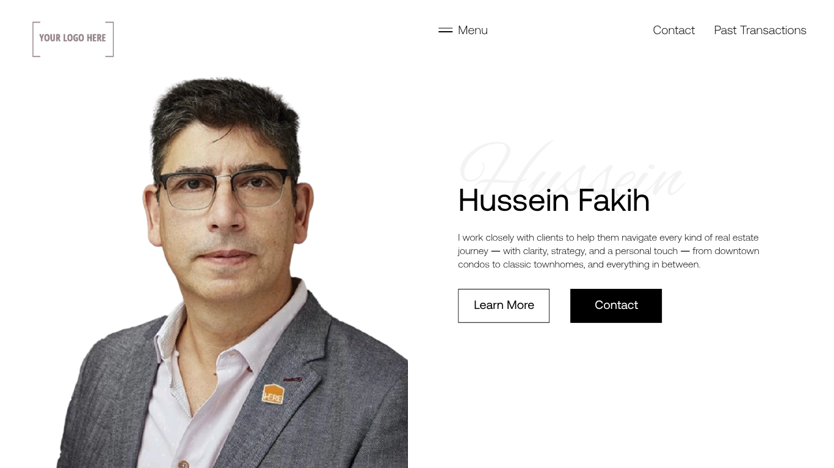Click the 'clarity, strategy, and a personal touch' text
The width and height of the screenshot is (834, 468).
[x=590, y=251]
